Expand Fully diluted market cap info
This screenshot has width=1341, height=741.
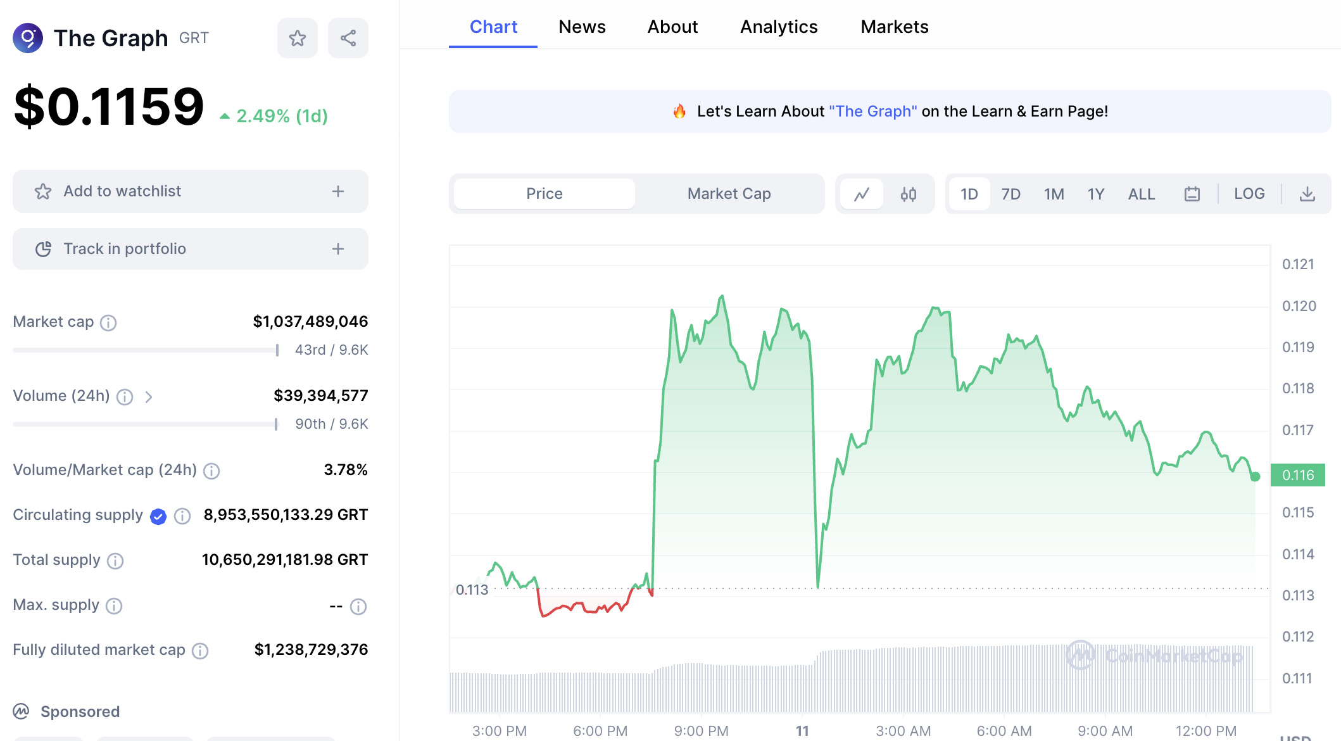point(201,651)
